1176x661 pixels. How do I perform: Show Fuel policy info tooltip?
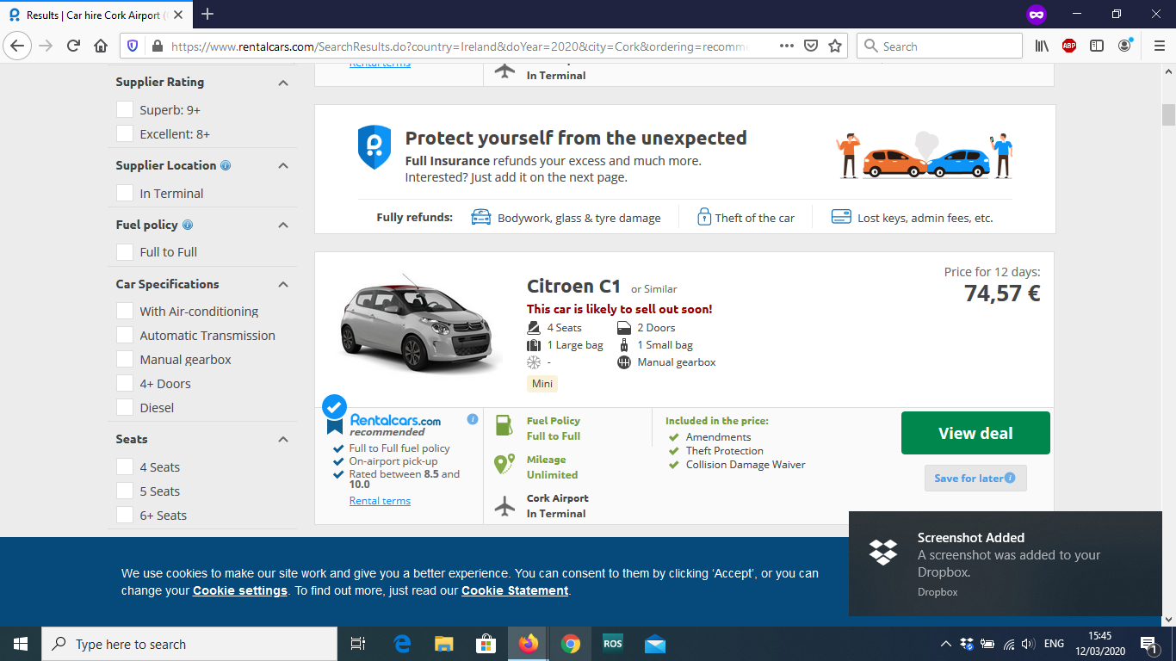tap(188, 225)
